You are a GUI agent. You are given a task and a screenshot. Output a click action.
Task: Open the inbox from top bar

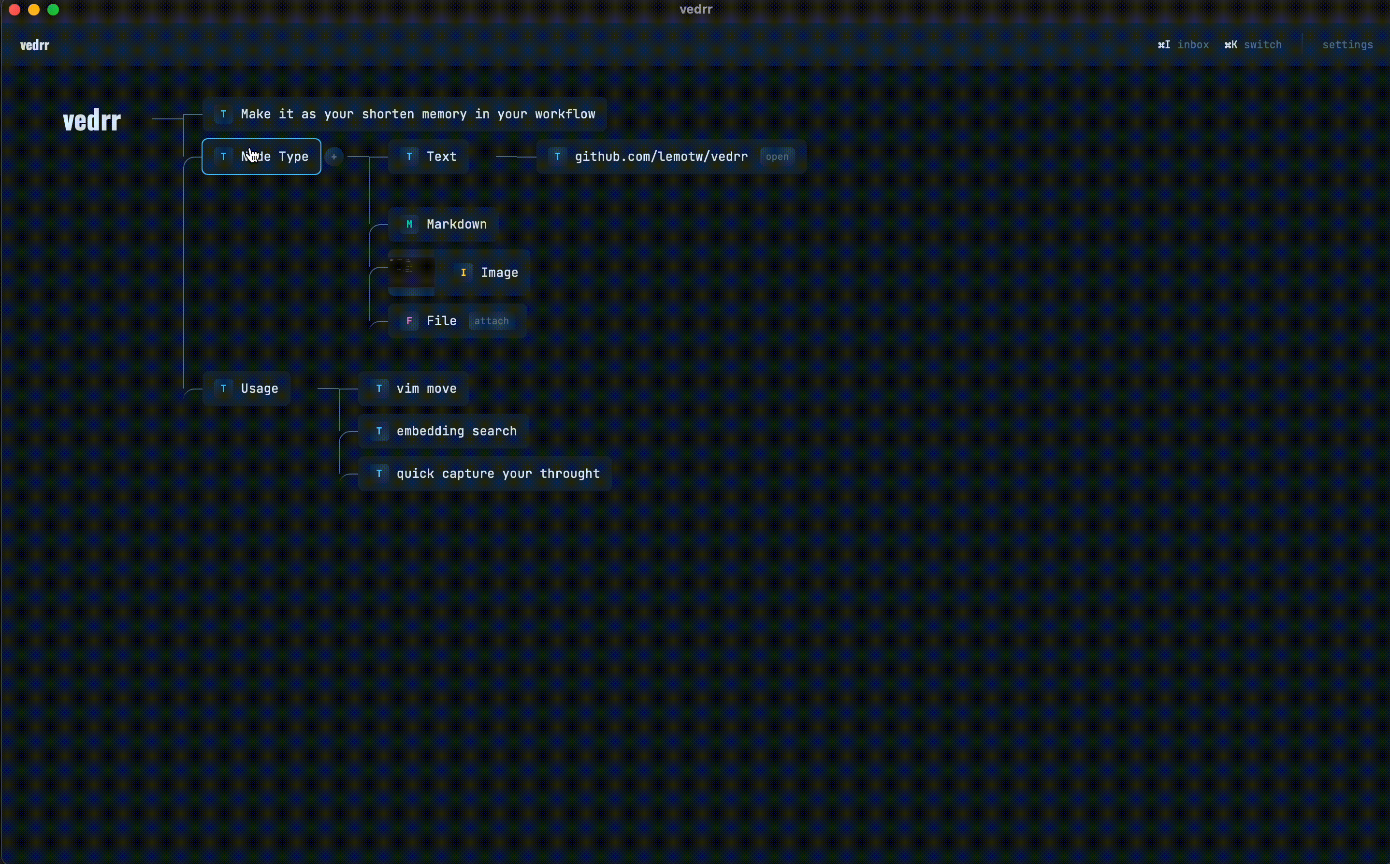coord(1193,44)
